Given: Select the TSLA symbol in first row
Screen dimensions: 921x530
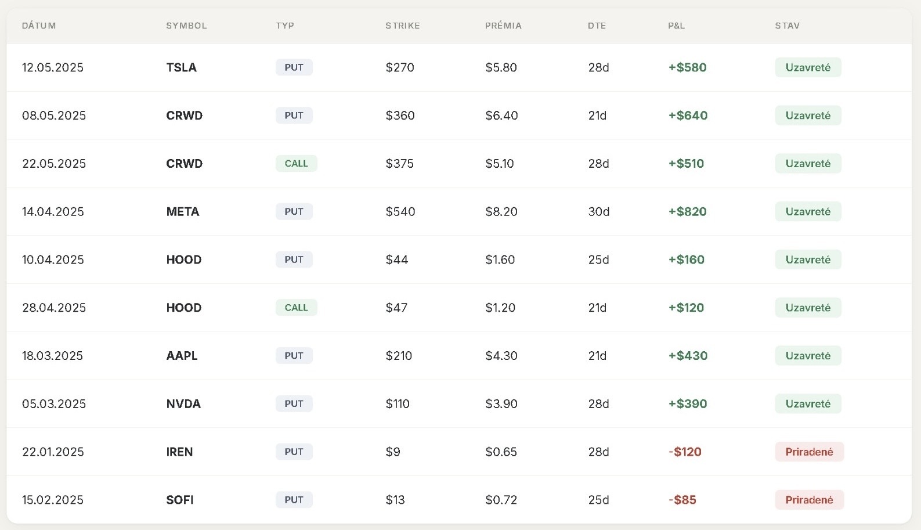Looking at the screenshot, I should (x=182, y=67).
